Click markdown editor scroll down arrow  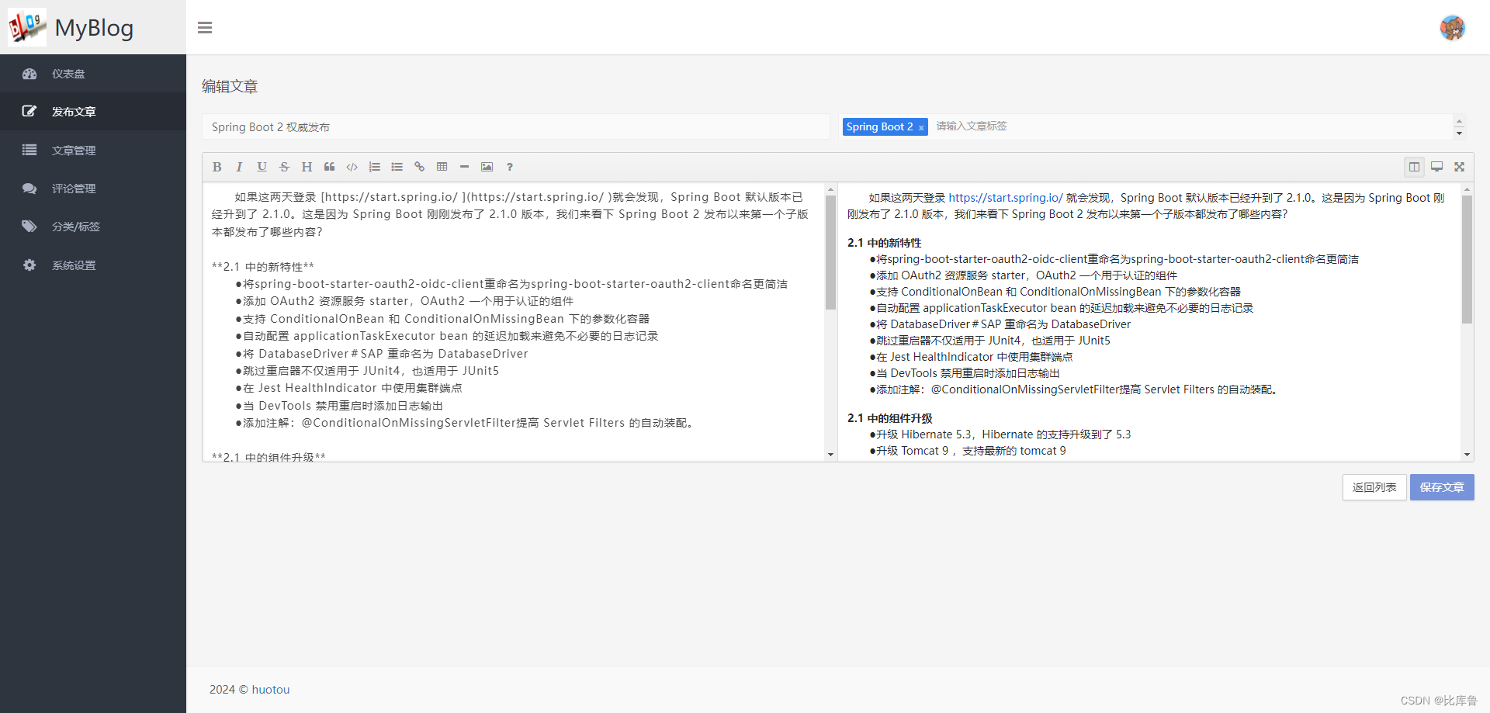[830, 455]
